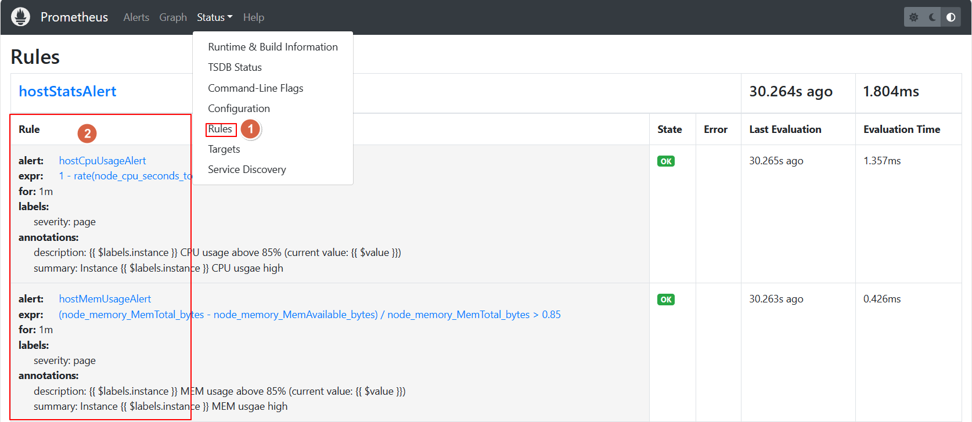Viewport: 972px width, 422px height.
Task: Choose Targets from the Status menu
Action: [x=273, y=149]
